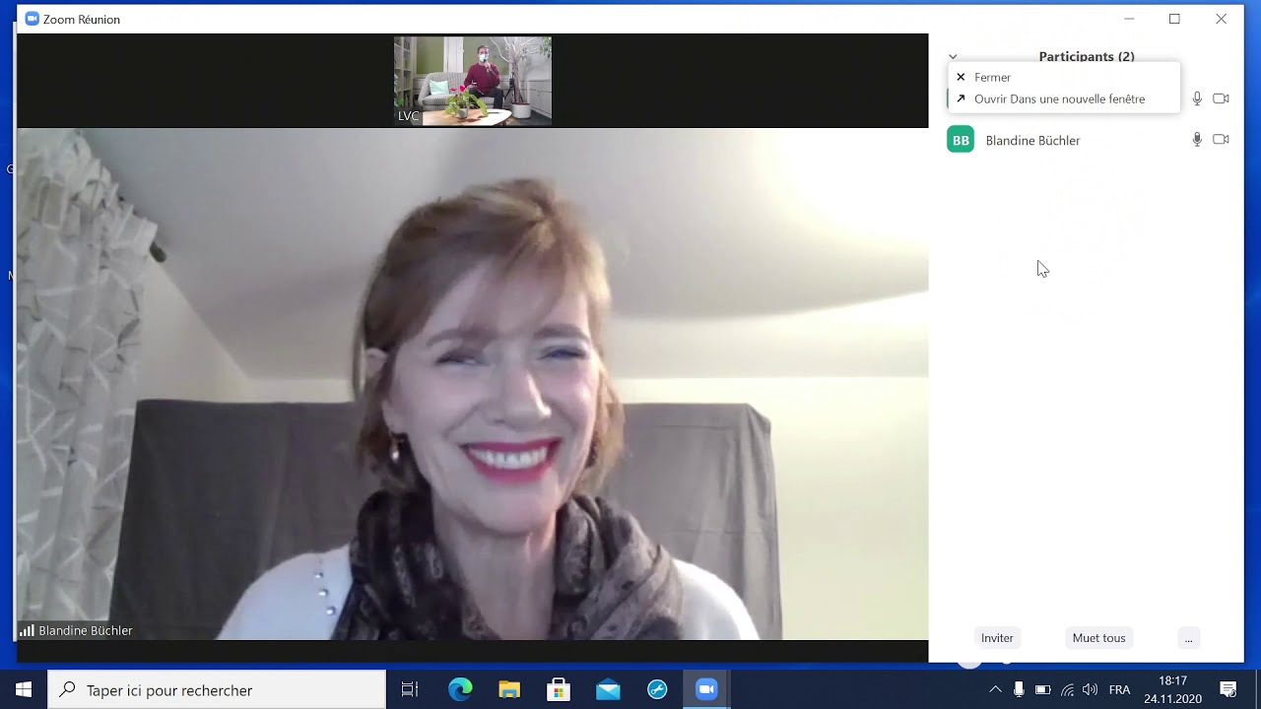Image resolution: width=1261 pixels, height=709 pixels.
Task: Click the Muet tous button
Action: [1098, 638]
